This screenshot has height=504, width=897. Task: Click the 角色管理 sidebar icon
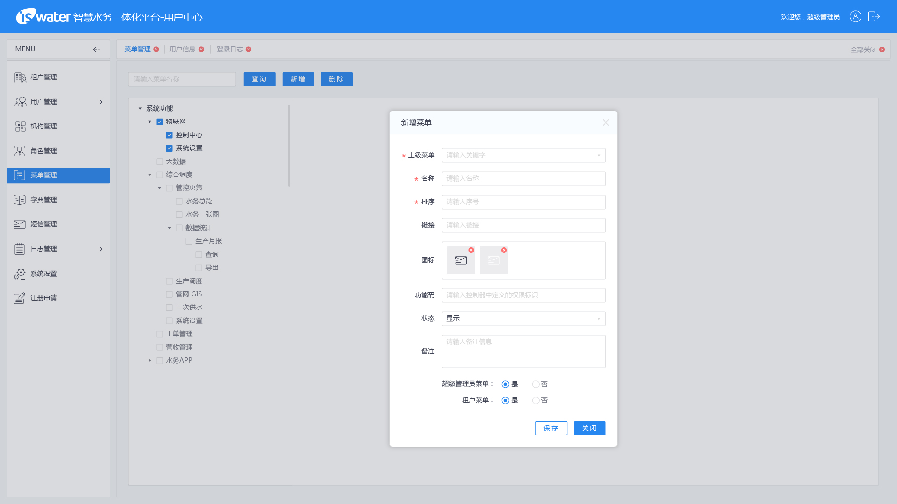20,151
